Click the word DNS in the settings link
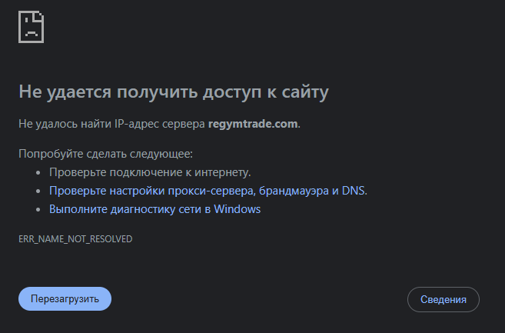The image size is (505, 333). pyautogui.click(x=354, y=190)
